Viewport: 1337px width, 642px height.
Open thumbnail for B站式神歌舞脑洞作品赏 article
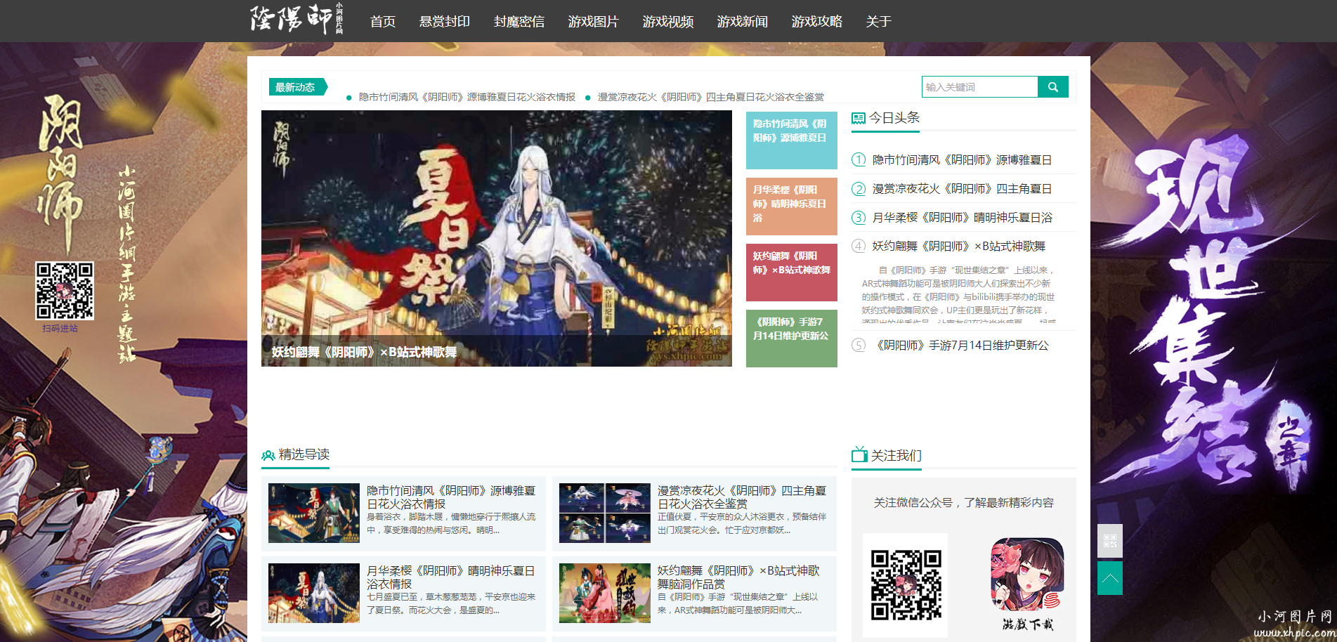[605, 593]
